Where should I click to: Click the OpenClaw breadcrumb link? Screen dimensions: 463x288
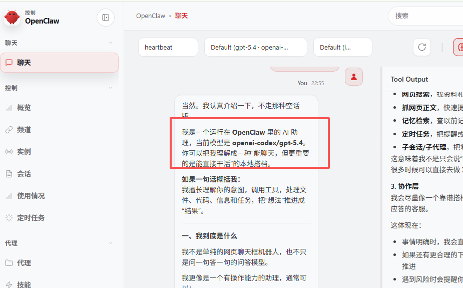[x=151, y=16]
